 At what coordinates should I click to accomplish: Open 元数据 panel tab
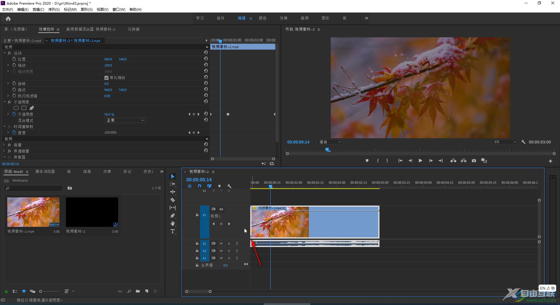click(134, 29)
